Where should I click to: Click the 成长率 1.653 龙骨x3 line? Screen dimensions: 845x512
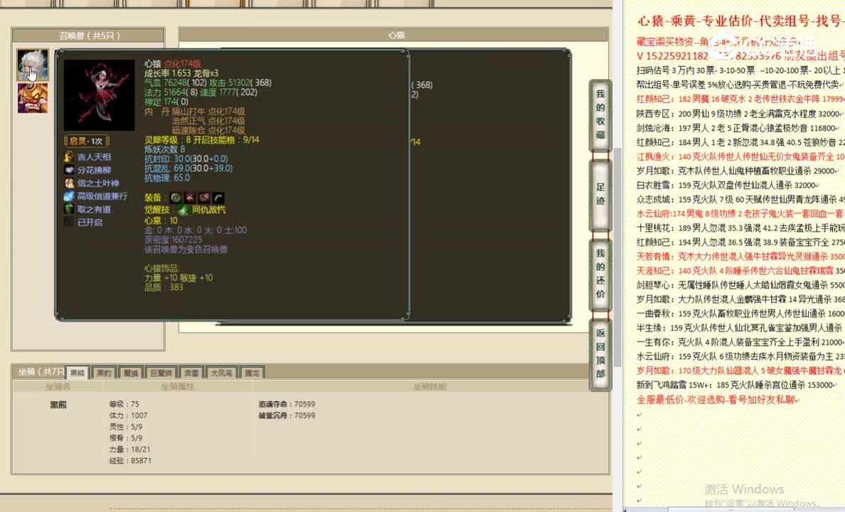click(x=181, y=73)
